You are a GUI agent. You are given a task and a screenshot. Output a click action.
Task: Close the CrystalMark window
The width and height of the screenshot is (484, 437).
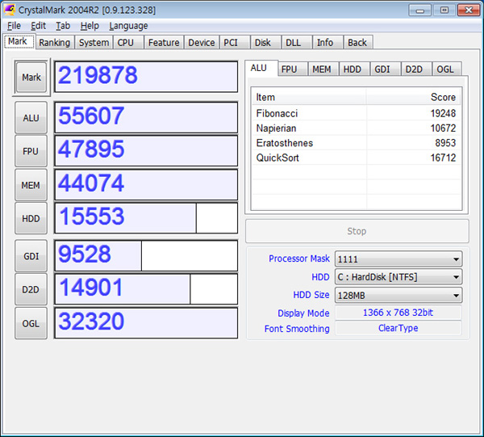(x=469, y=10)
